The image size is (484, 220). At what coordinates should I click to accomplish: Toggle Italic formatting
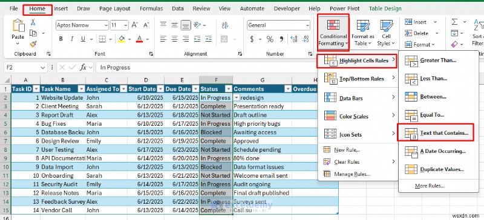[72, 39]
